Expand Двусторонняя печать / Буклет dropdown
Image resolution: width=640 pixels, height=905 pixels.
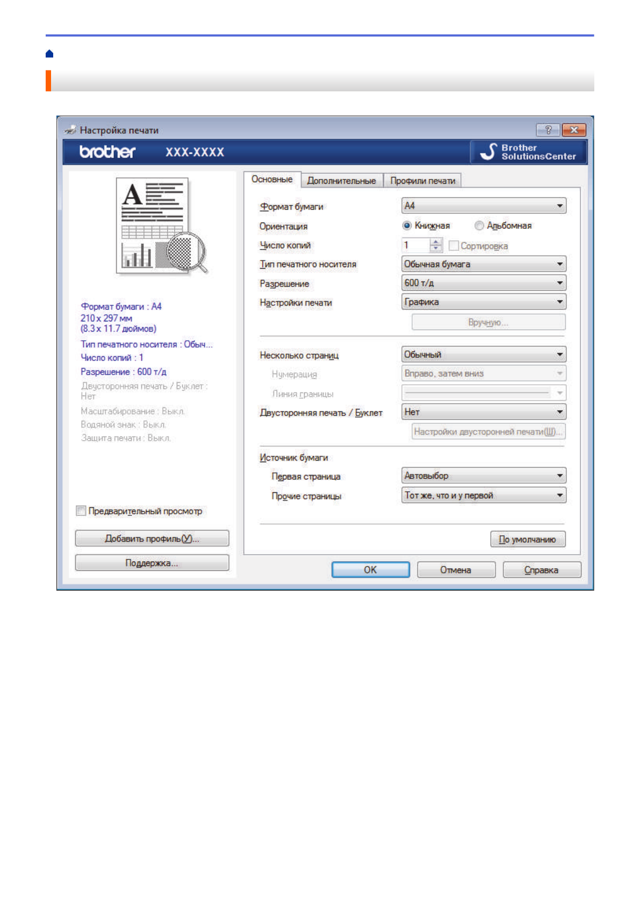point(483,412)
